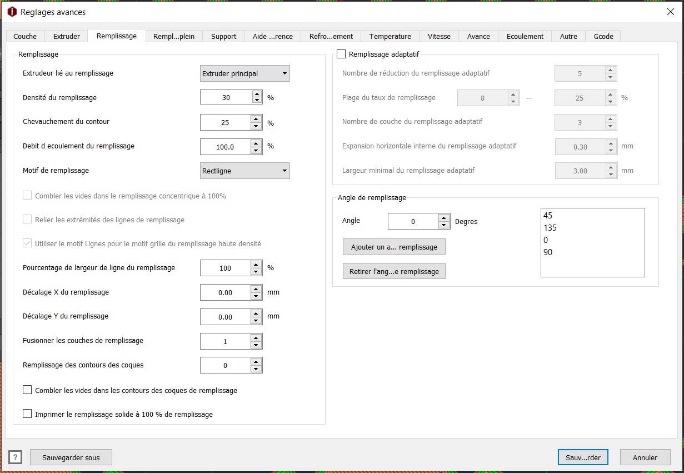684x473 pixels.
Task: Toggle Imprimer le remplissage solide à 100 %
Action: point(27,414)
